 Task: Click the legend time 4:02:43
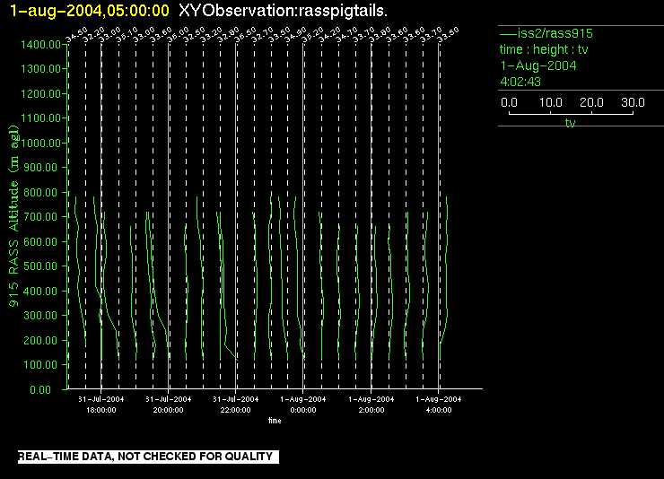click(x=520, y=82)
